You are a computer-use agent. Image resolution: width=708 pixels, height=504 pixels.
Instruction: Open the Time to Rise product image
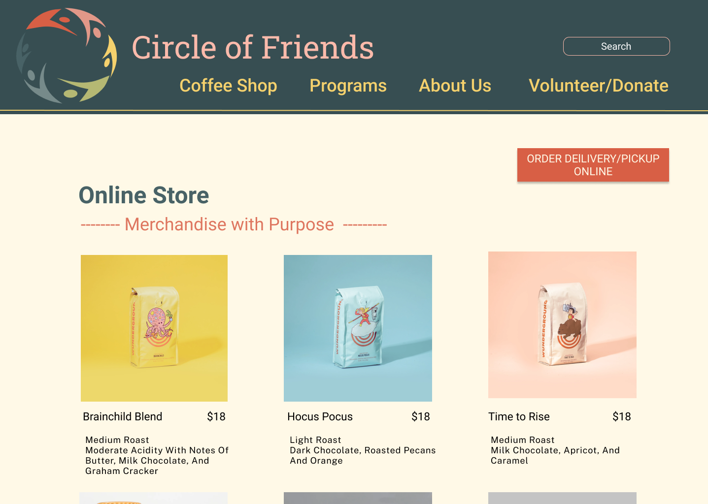pos(562,325)
